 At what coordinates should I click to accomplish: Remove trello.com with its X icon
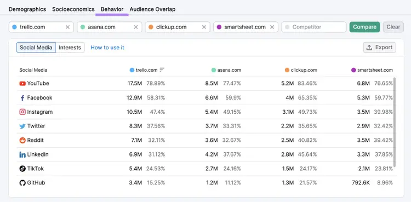[x=67, y=27]
